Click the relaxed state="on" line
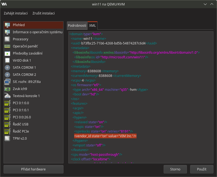 91,122
